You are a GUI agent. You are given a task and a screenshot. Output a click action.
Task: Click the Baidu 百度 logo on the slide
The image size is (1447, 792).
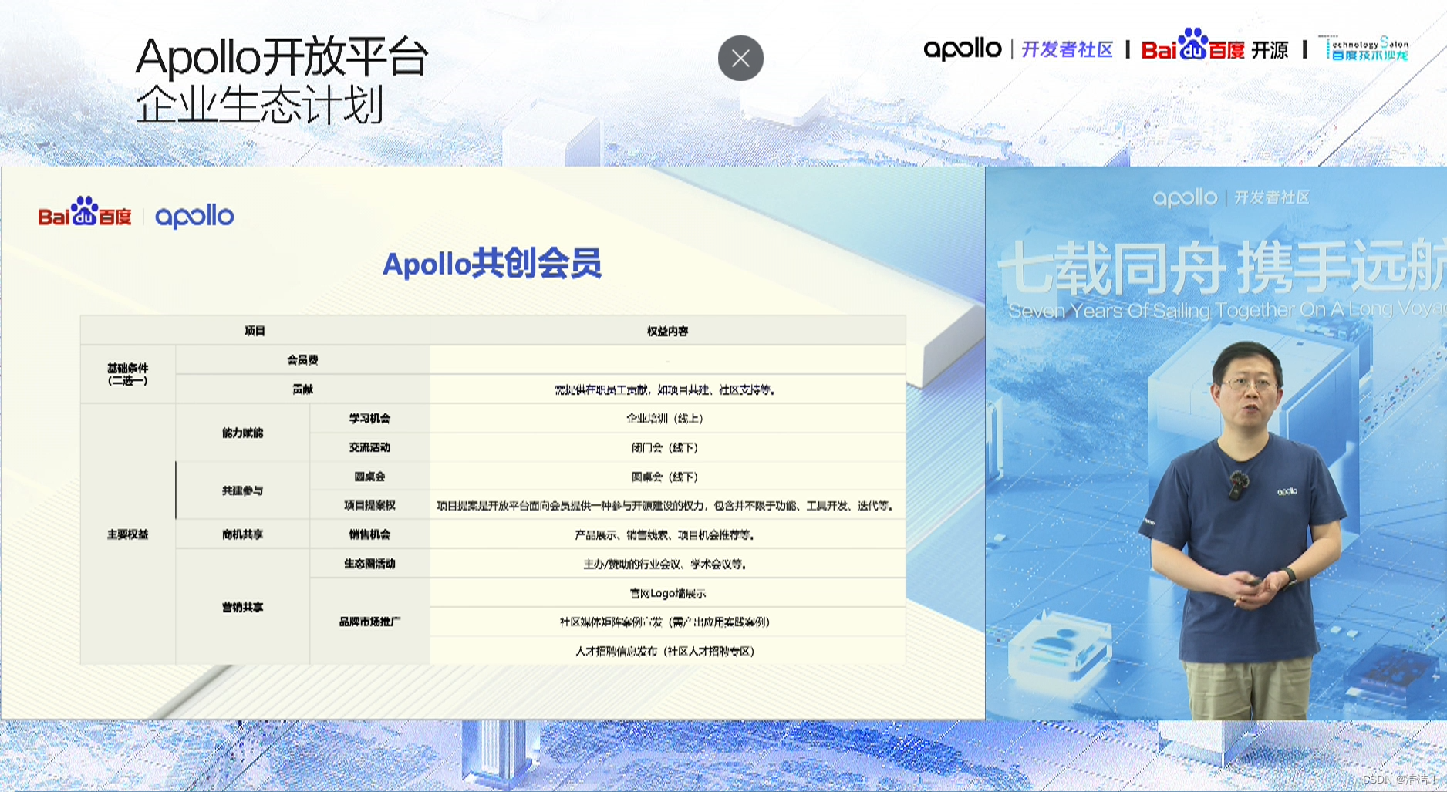point(85,212)
